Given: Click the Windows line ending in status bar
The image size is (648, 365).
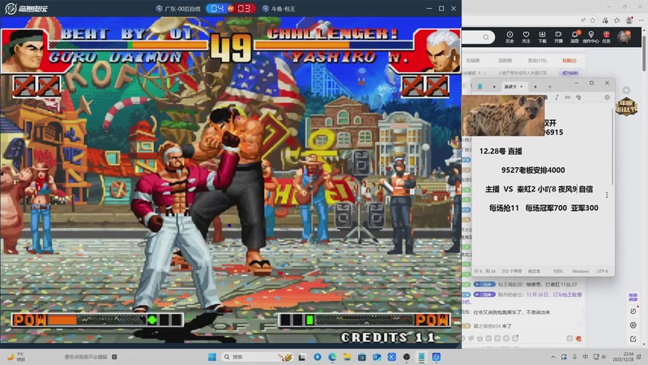Looking at the screenshot, I should 581,271.
